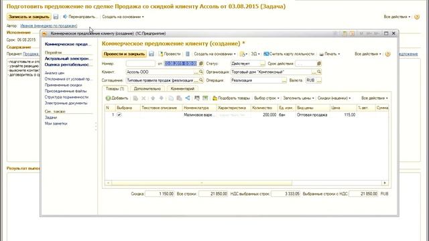
Task: Open the Организация field's ellipsis selection button
Action: click(314, 72)
